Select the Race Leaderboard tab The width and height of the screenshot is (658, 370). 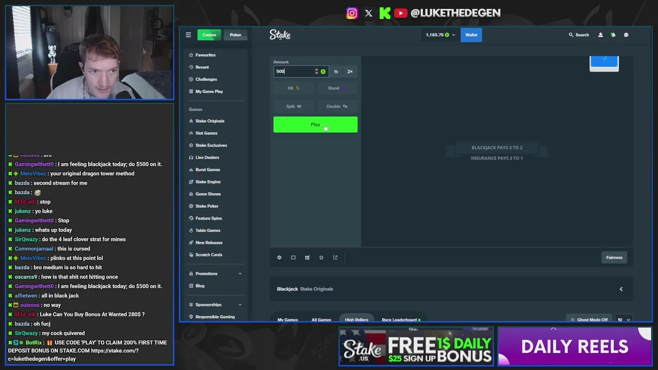400,320
